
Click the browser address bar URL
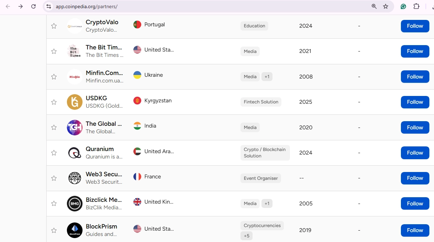click(x=86, y=6)
